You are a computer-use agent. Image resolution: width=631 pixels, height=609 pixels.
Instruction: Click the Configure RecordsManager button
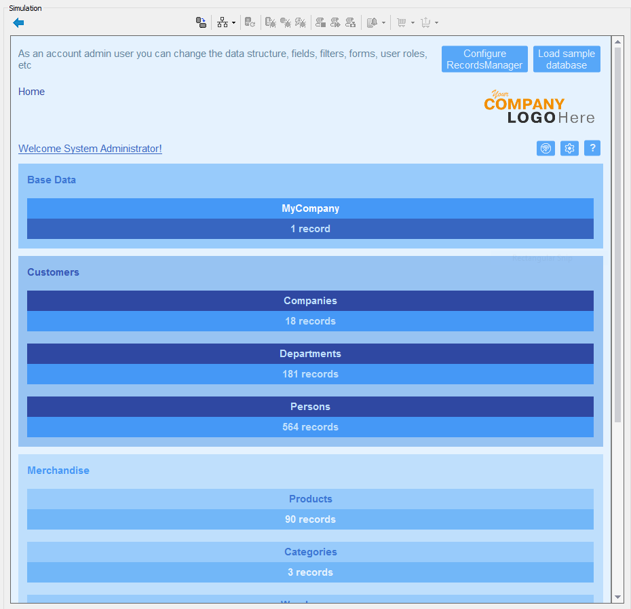tap(484, 59)
